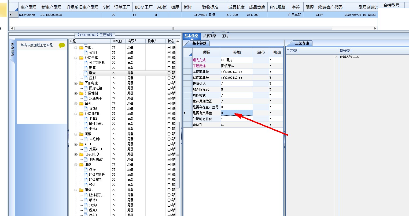409x216 pixels.
Task: Click the 成品长度 column header
Action: [236, 7]
